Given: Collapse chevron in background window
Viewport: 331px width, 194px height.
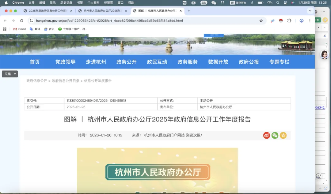Looking at the screenshot, I should click(325, 28).
